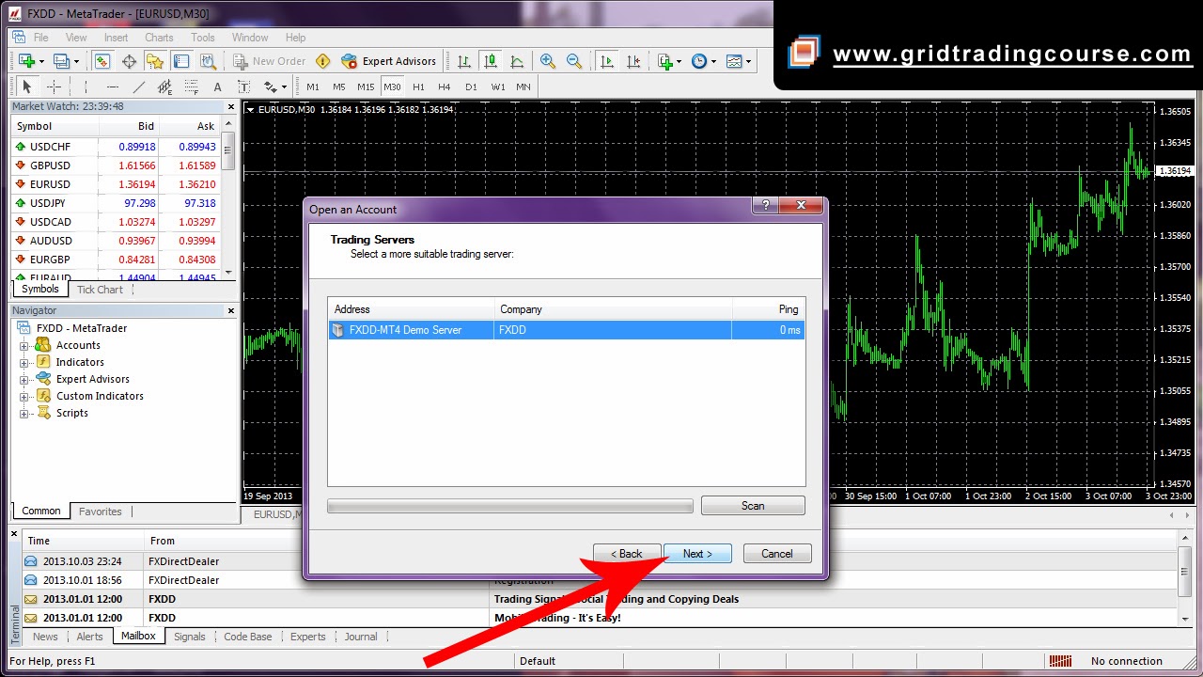This screenshot has width=1203, height=677.
Task: Switch to the Tick Chart tab
Action: 100,290
